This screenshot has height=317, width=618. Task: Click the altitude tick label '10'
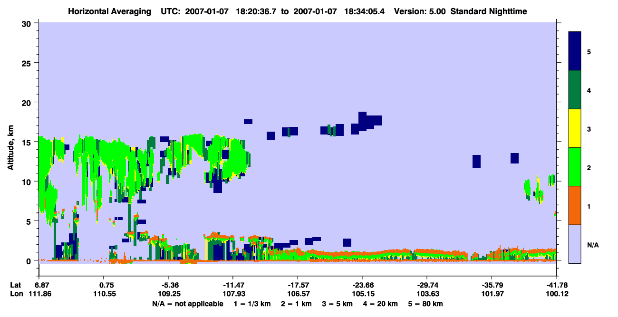pos(28,182)
